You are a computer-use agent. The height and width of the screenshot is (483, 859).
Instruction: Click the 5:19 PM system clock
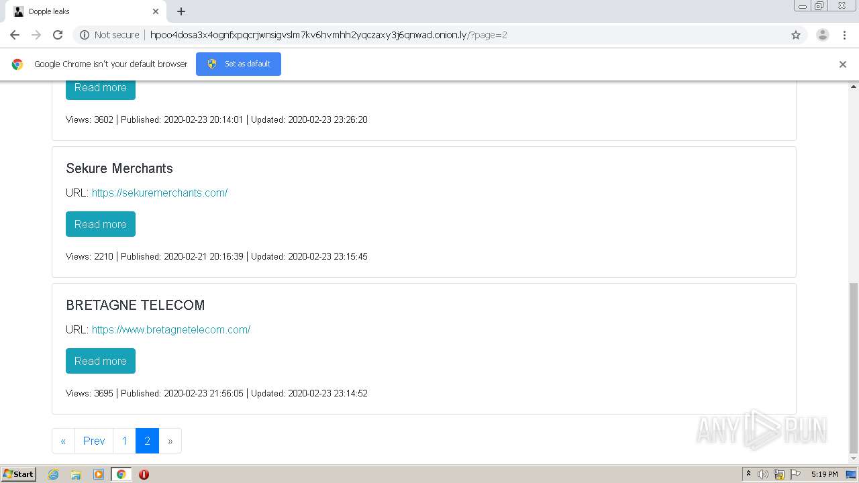(824, 474)
